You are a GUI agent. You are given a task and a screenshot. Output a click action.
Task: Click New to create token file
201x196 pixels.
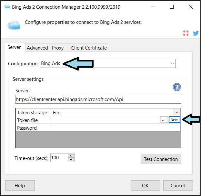pos(174,120)
